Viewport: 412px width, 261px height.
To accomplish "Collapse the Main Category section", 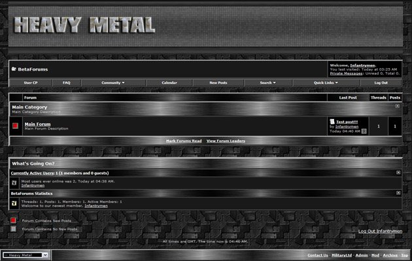I will [398, 106].
